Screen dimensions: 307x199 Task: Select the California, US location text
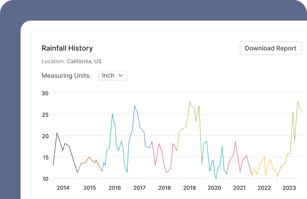(84, 61)
